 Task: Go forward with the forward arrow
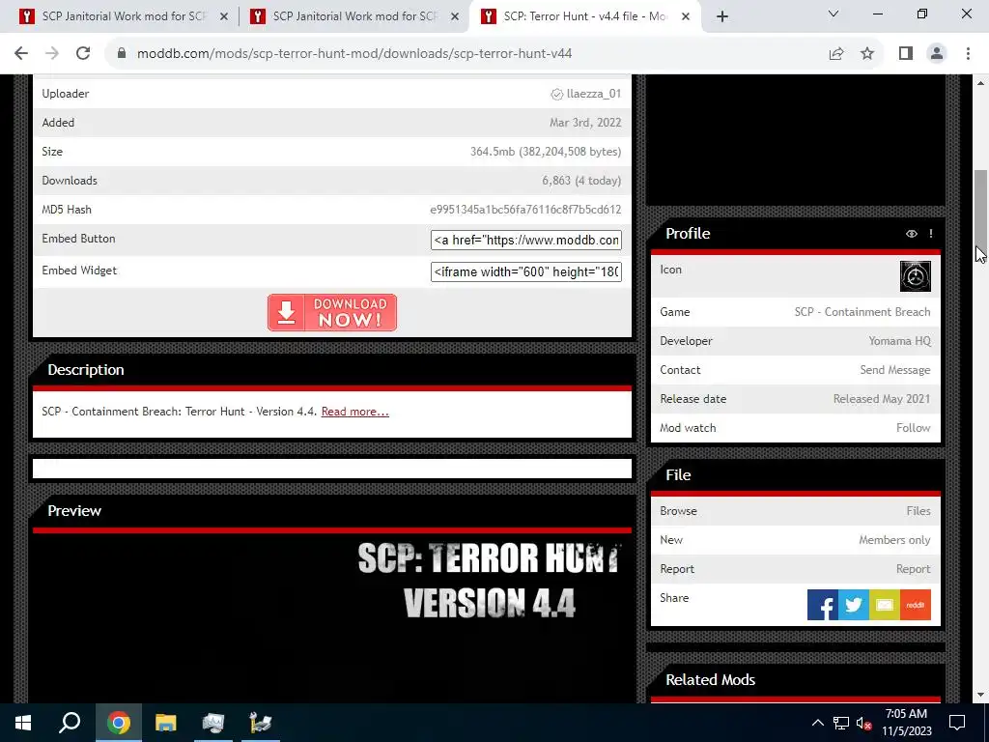pos(52,54)
